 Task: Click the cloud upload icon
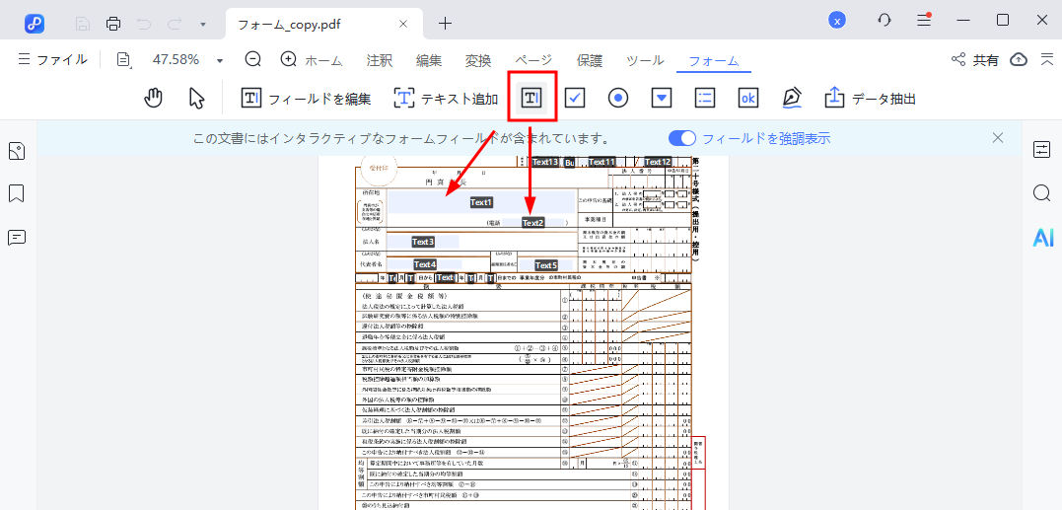1018,59
